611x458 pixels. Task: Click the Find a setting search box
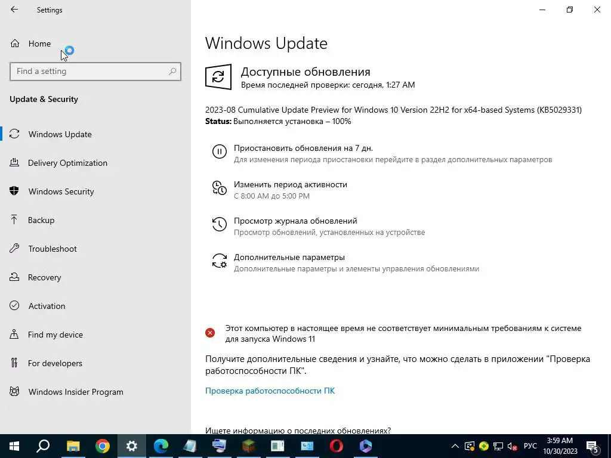coord(95,72)
